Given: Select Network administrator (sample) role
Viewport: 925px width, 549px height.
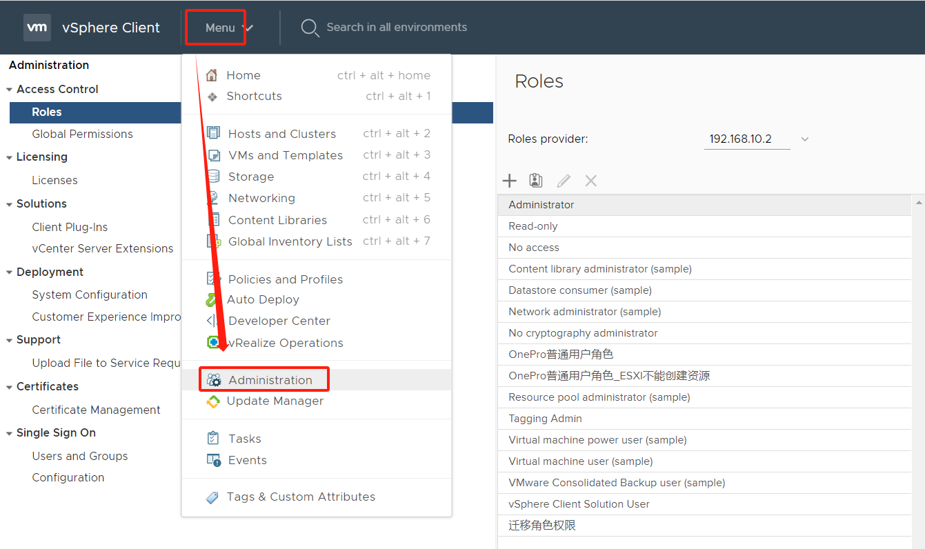Looking at the screenshot, I should (x=704, y=312).
